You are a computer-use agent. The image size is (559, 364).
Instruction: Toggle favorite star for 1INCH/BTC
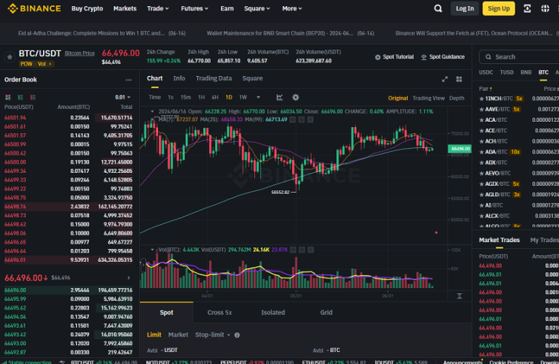click(x=482, y=99)
